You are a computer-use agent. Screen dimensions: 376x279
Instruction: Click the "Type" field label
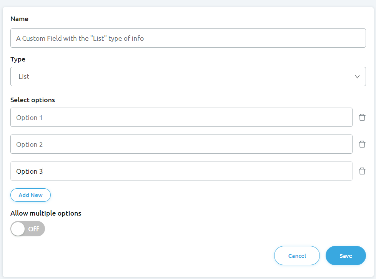coord(18,59)
